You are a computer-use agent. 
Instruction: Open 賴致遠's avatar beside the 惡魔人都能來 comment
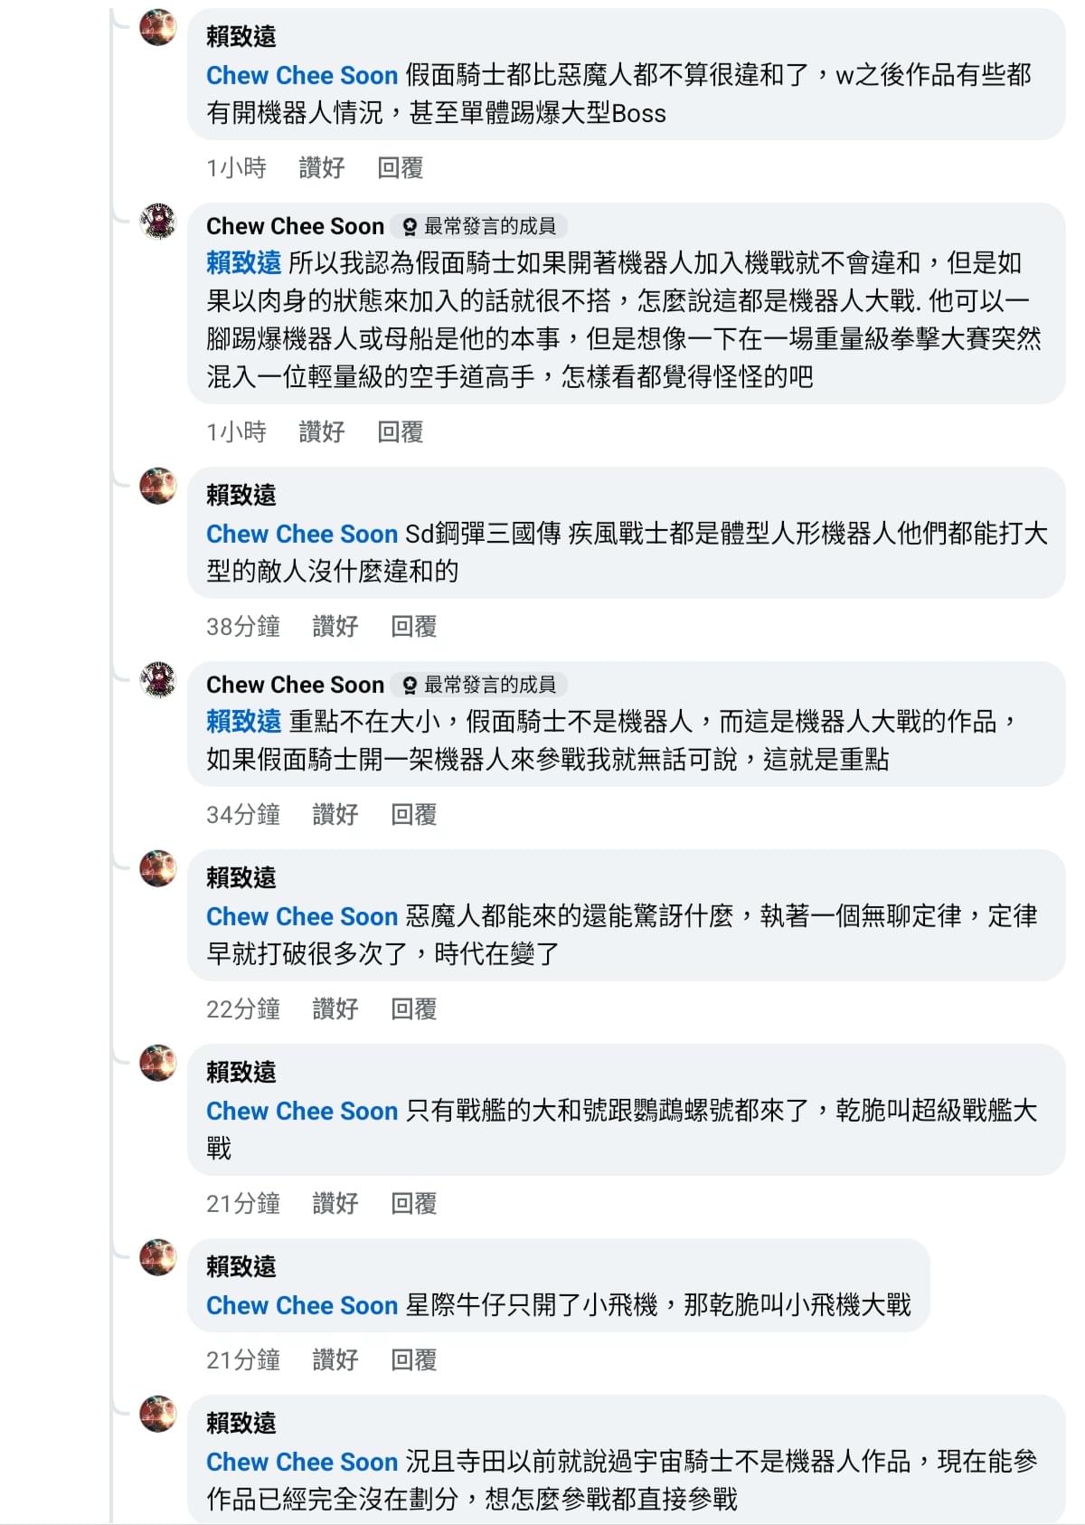[x=158, y=869]
